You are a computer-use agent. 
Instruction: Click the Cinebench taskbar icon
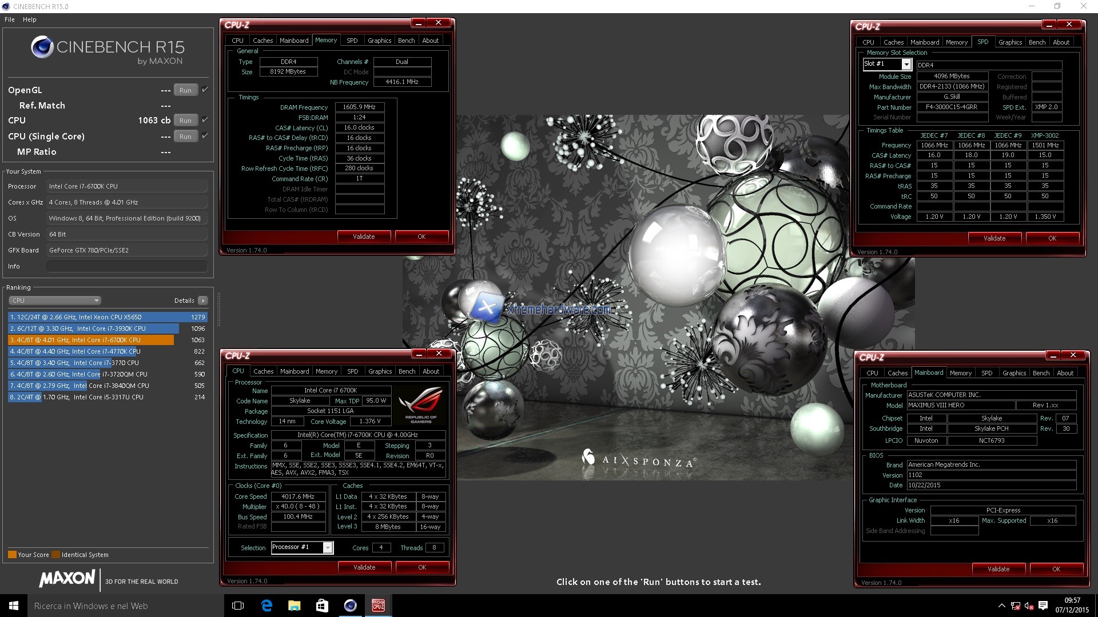point(350,606)
